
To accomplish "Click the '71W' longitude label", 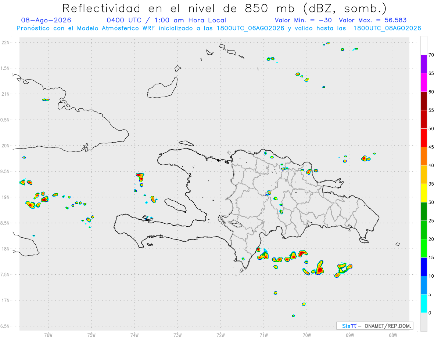I will coord(263,335).
